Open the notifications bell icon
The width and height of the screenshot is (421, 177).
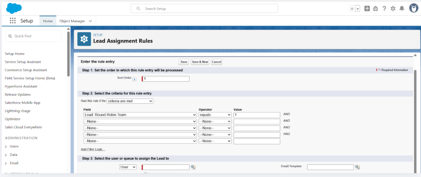tap(402, 9)
